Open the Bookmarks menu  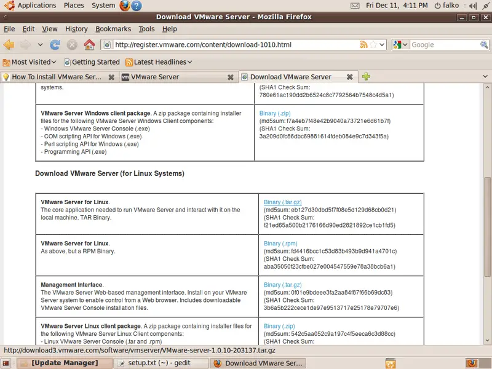pyautogui.click(x=113, y=29)
